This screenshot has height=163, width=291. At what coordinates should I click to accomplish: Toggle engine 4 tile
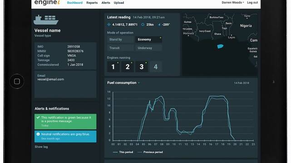click(156, 67)
